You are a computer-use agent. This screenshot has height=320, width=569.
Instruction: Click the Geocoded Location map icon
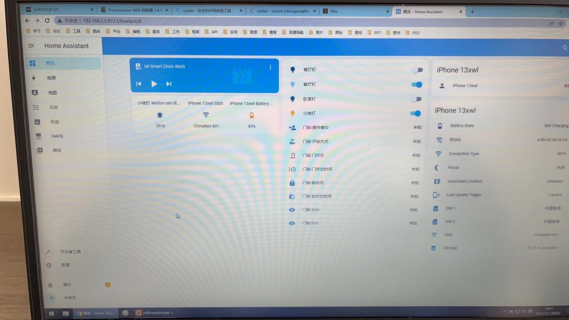tap(437, 181)
